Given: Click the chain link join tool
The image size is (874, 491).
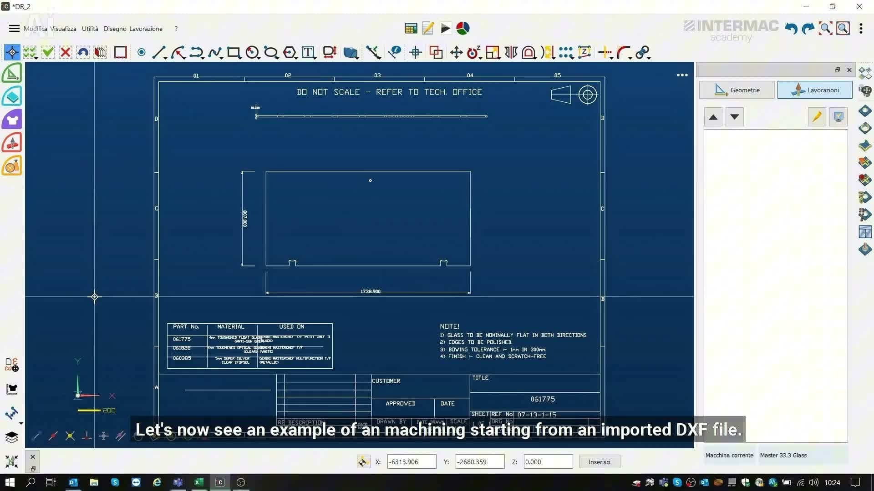Looking at the screenshot, I should click(x=643, y=52).
